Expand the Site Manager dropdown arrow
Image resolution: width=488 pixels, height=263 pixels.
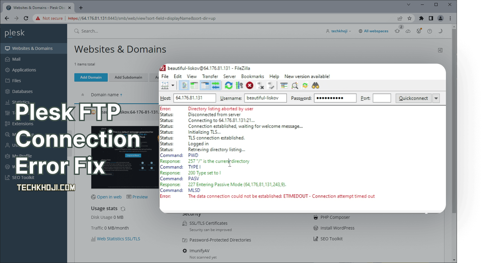(x=173, y=86)
